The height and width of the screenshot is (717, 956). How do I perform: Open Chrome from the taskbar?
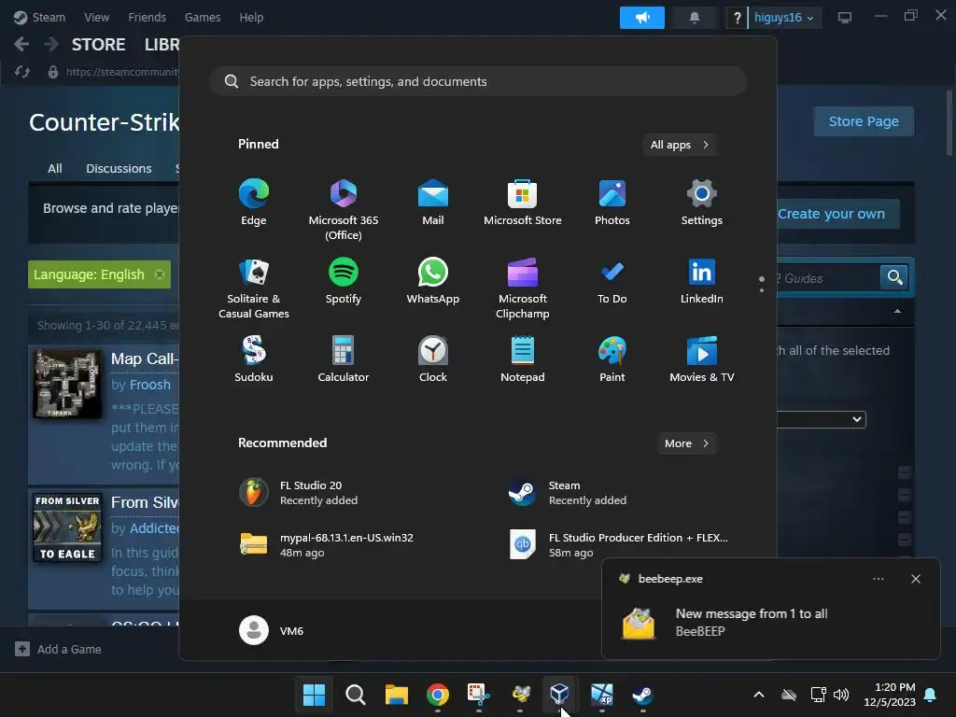coord(437,695)
